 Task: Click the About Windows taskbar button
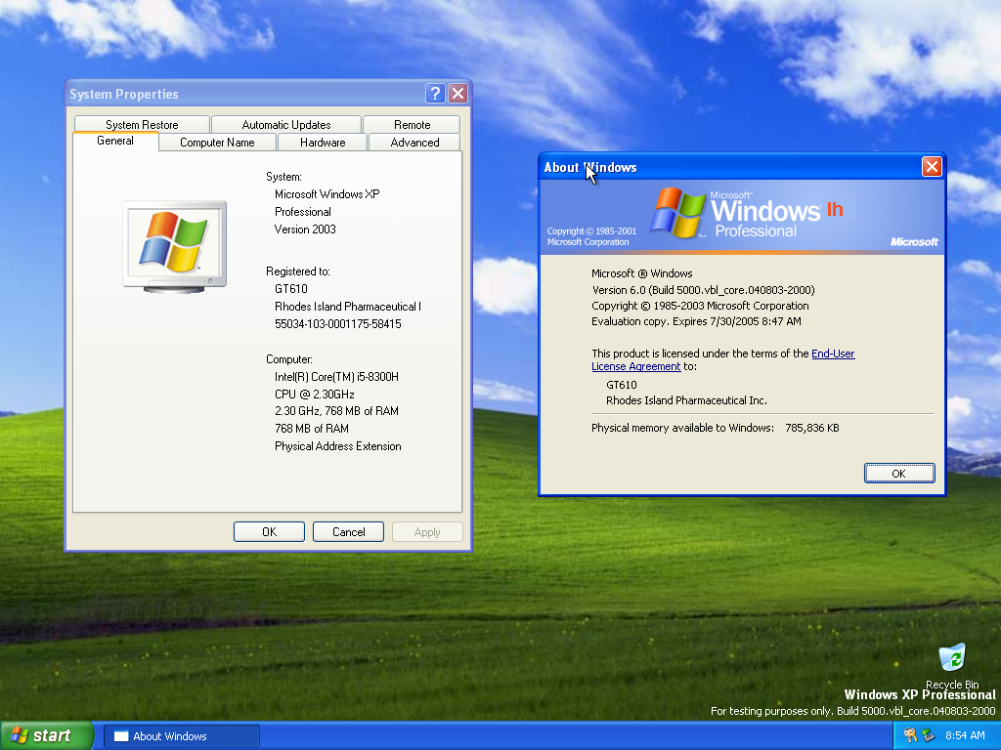point(182,736)
